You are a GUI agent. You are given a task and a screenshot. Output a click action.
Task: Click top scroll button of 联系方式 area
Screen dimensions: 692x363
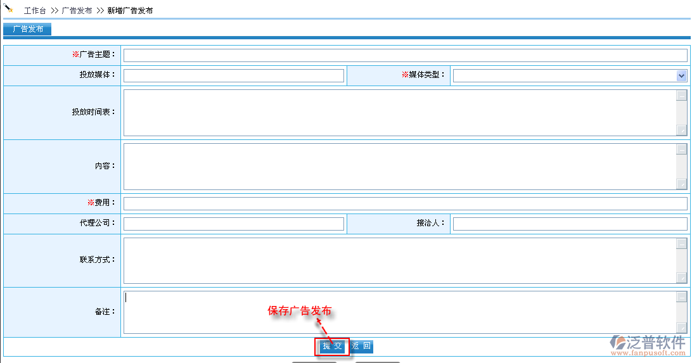[x=682, y=243]
